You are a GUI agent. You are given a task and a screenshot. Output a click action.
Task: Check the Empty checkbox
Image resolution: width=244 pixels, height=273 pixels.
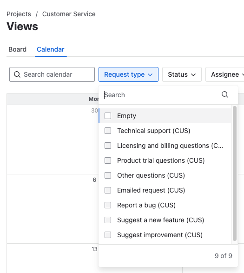(108, 116)
